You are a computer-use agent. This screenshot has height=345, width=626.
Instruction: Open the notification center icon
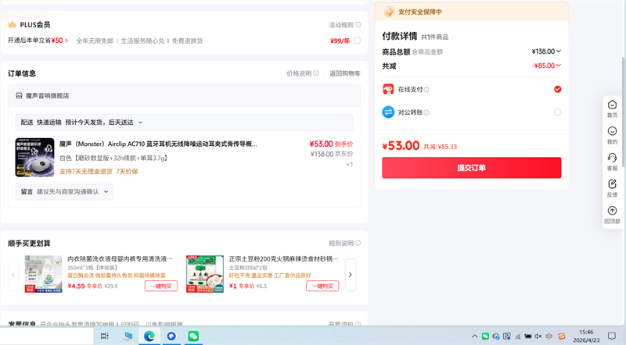612,336
